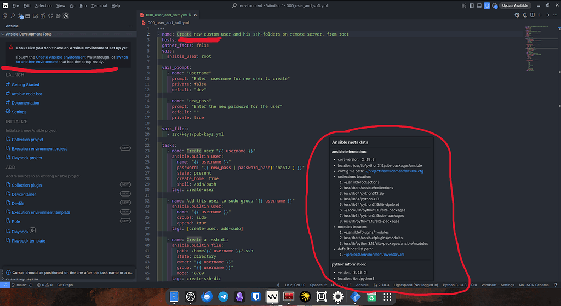Screen dimensions: 561x306
Task: Navigate back with left arrow
Action: tap(540, 15)
